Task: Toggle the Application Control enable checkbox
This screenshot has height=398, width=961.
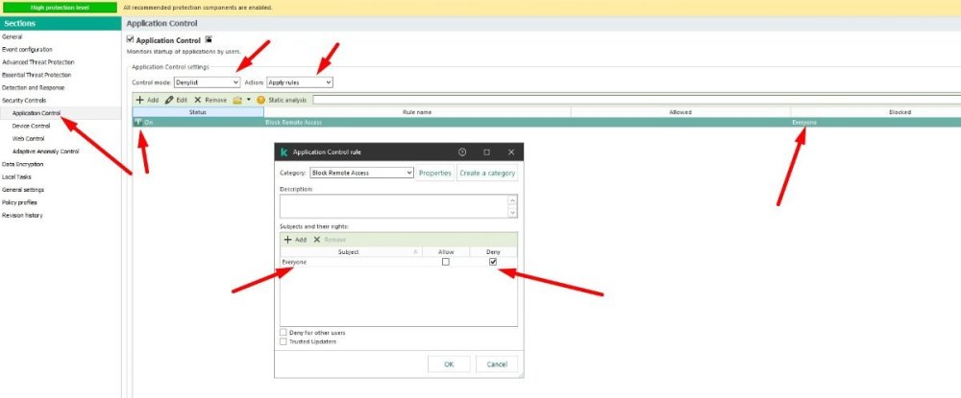Action: click(x=130, y=39)
